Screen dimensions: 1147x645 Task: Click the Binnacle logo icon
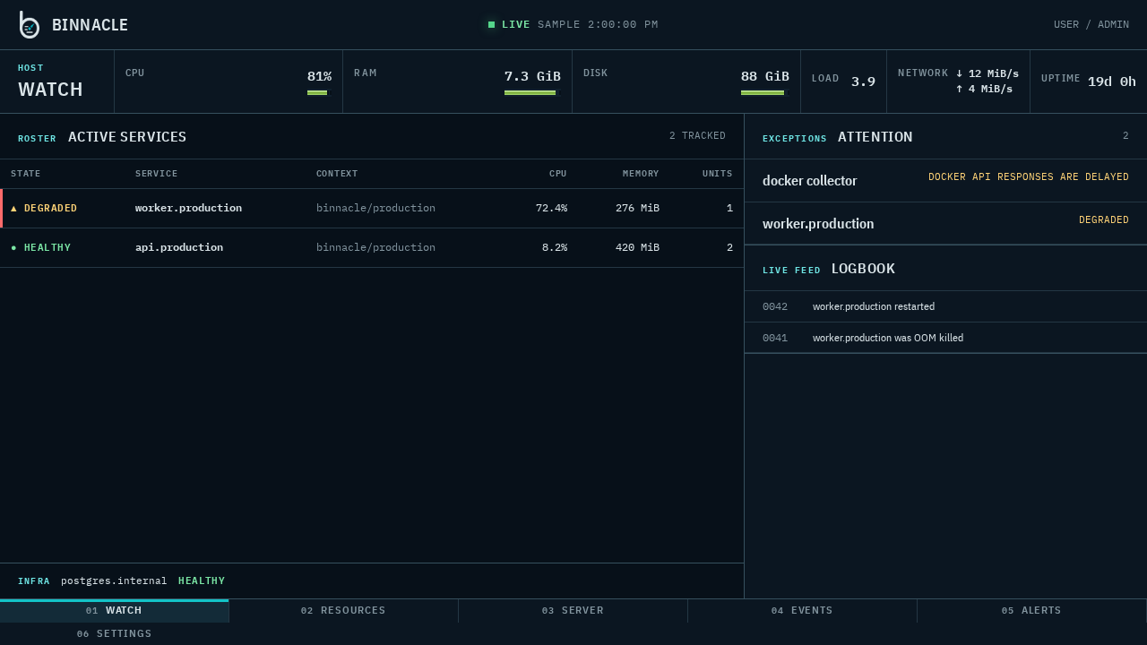pos(30,25)
